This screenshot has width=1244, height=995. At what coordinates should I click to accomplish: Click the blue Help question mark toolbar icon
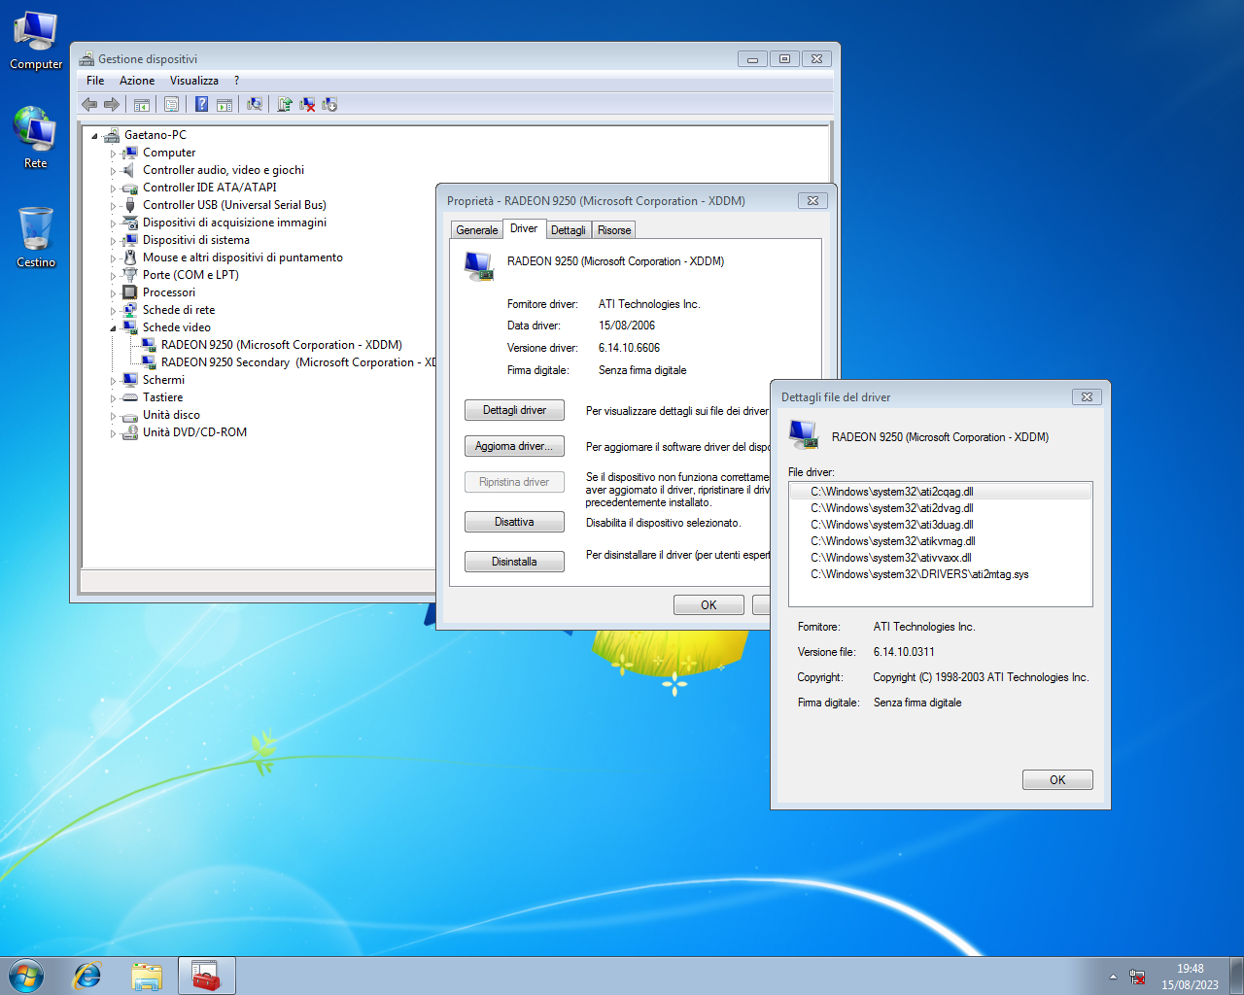click(x=201, y=104)
